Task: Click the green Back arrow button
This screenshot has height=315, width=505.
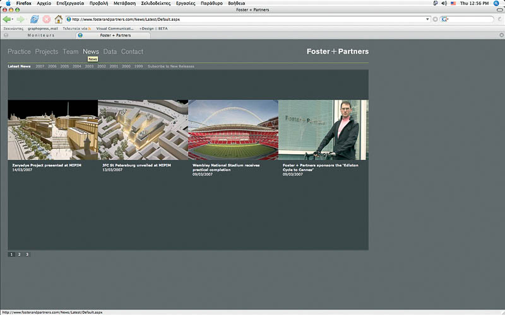Action: pos(6,20)
